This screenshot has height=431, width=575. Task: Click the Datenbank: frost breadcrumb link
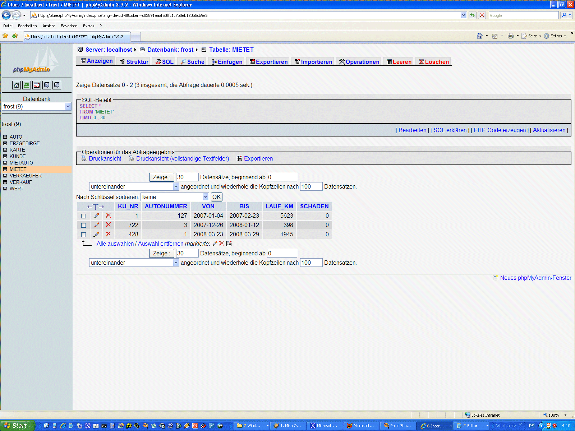pos(170,50)
